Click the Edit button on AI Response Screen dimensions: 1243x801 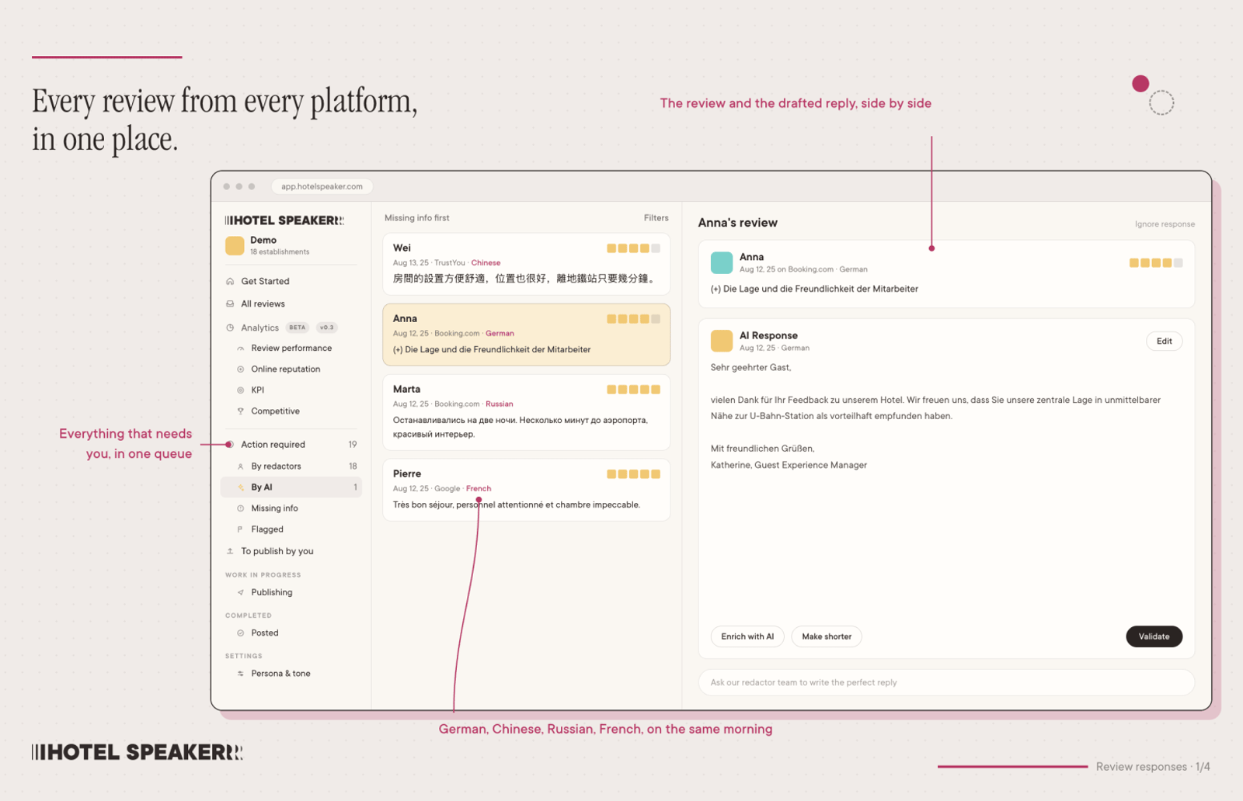(1164, 342)
